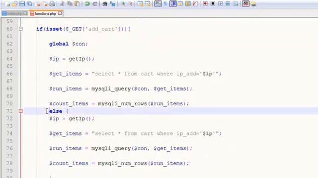Click the Close document toolbar icon
This screenshot has width=318, height=178.
click(x=38, y=3)
